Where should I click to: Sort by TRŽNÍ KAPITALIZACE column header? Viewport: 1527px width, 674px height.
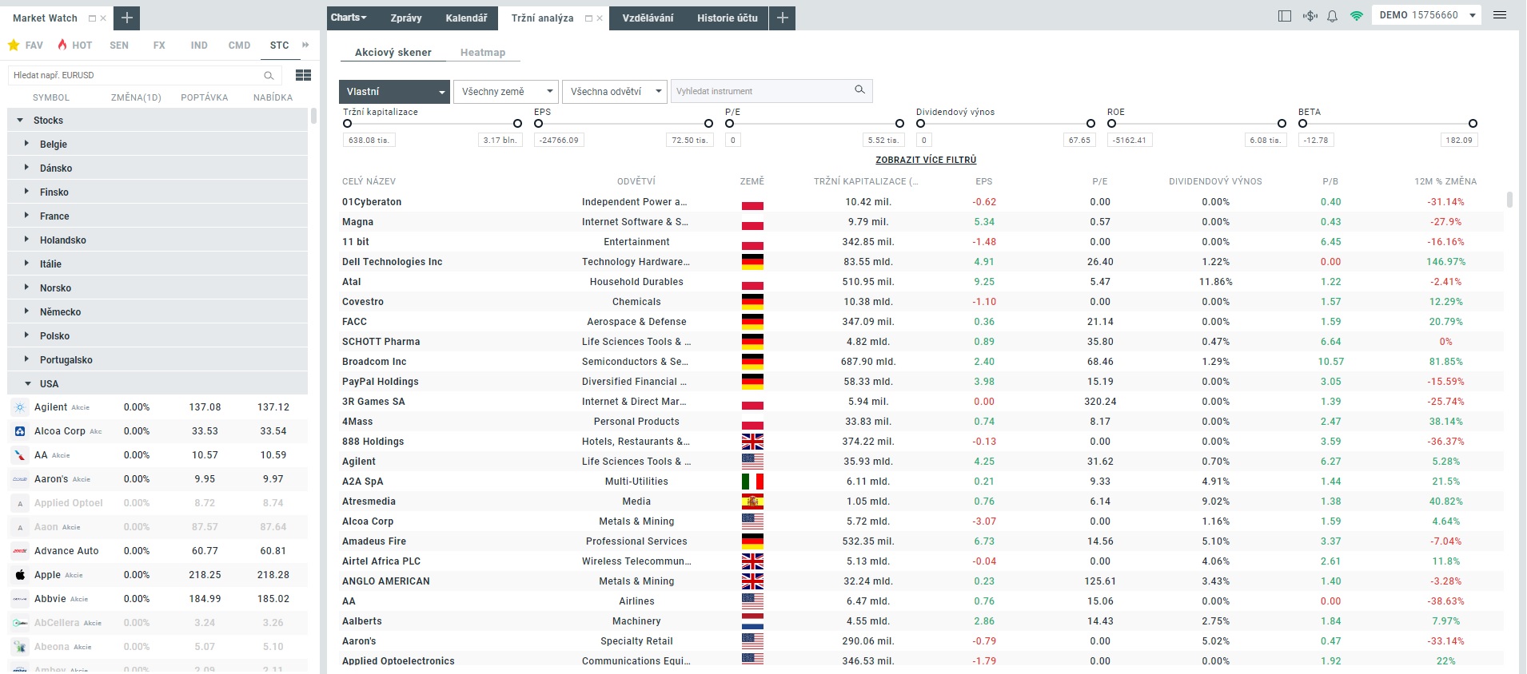pyautogui.click(x=866, y=181)
